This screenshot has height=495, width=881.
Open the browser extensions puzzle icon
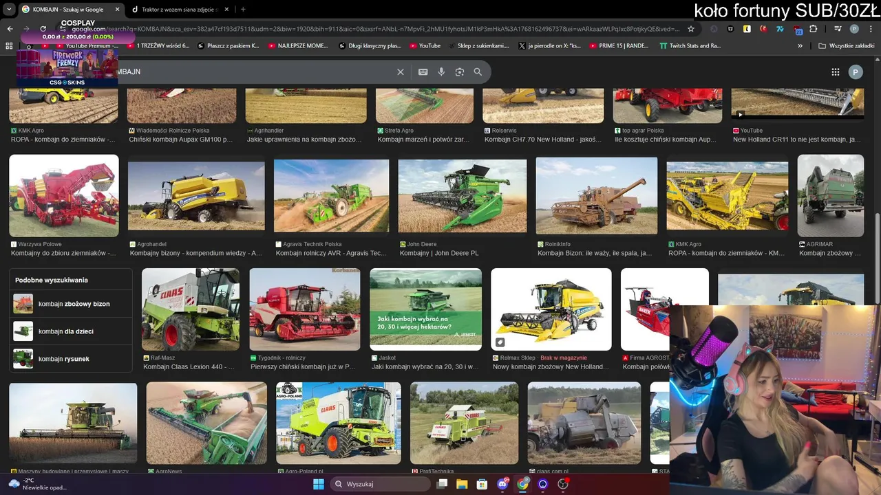point(814,29)
